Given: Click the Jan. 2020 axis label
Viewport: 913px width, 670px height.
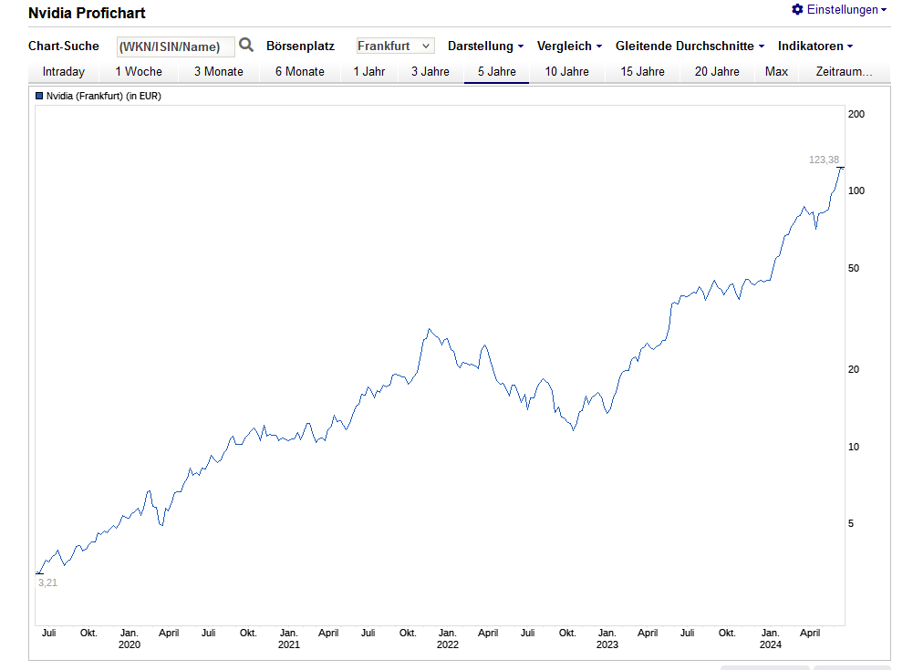Looking at the screenshot, I should (130, 639).
